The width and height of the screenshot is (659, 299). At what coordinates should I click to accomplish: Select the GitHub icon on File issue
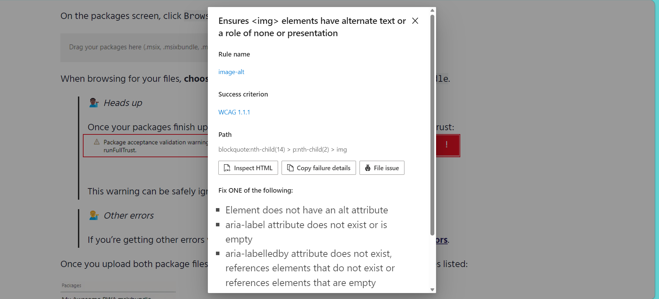pos(368,168)
